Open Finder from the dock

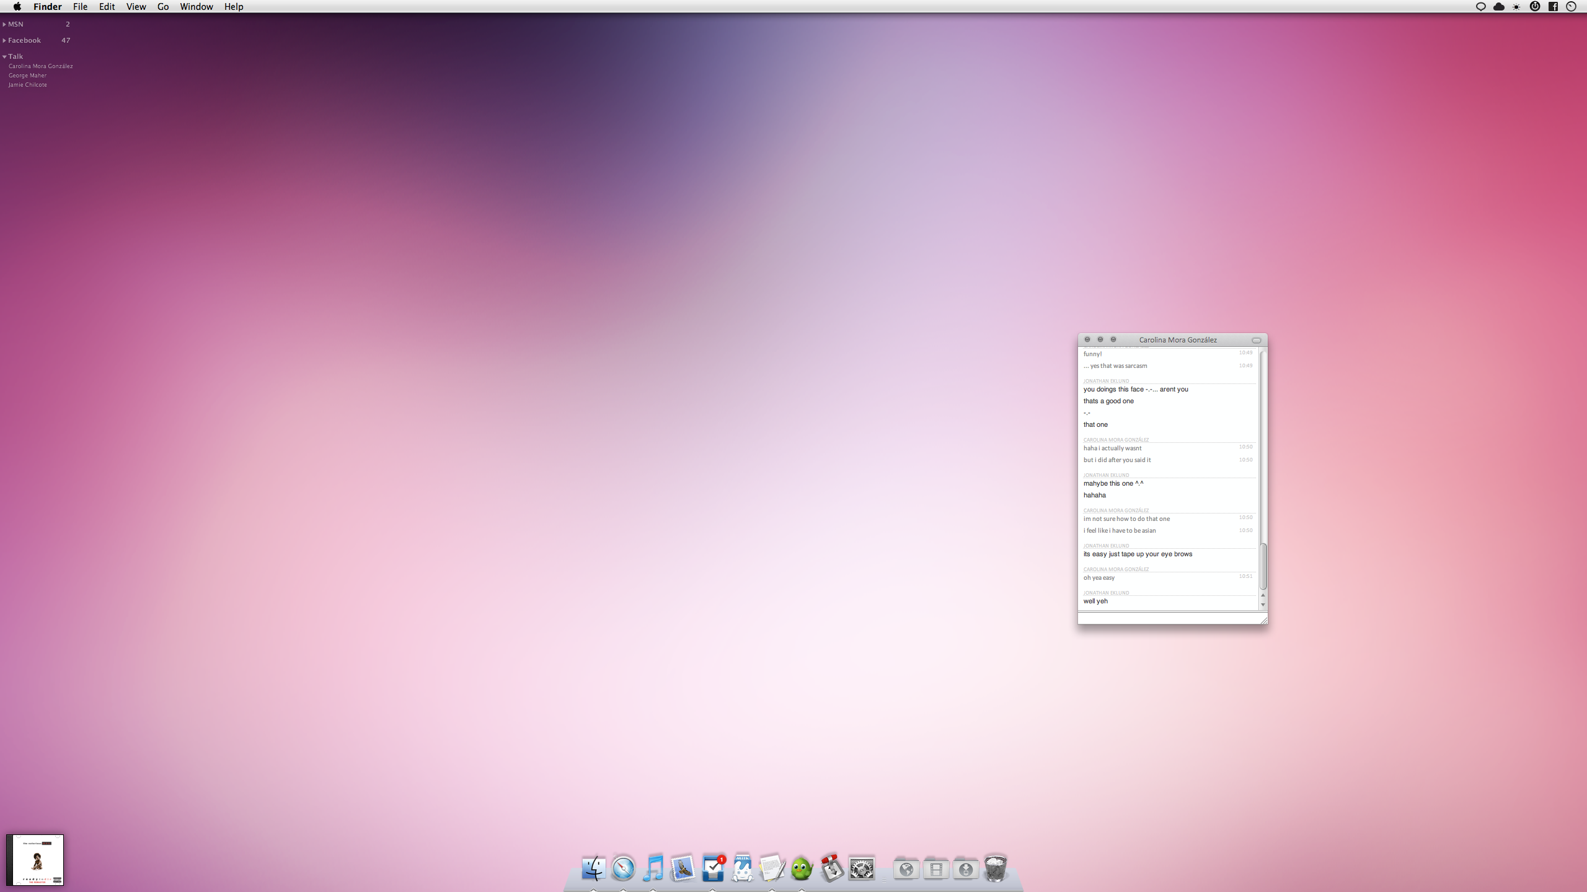point(593,868)
